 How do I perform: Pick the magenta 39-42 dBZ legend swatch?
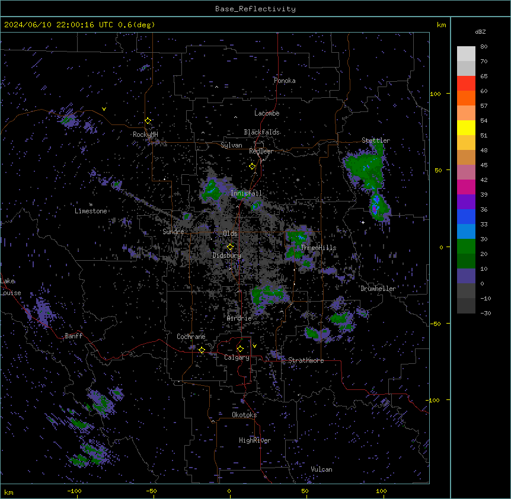pyautogui.click(x=466, y=187)
